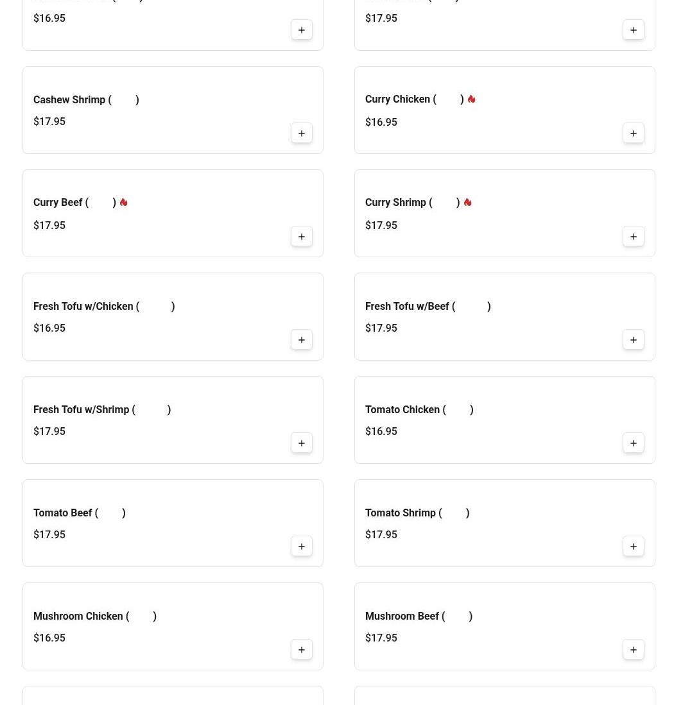Add Curry Shrimp to order

point(633,236)
